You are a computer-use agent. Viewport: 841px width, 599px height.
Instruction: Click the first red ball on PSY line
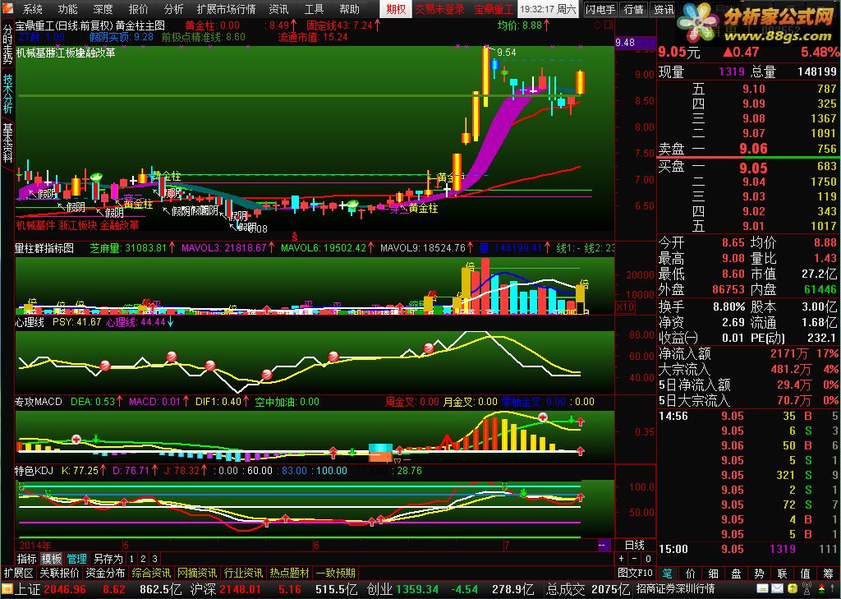(x=105, y=366)
